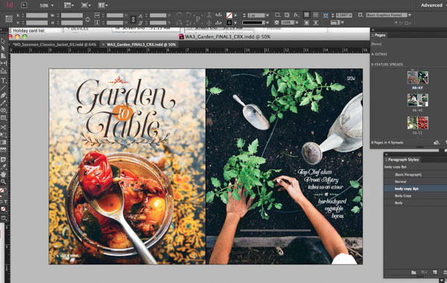Select the Selection tool arrow
This screenshot has width=447, height=283.
3,41
